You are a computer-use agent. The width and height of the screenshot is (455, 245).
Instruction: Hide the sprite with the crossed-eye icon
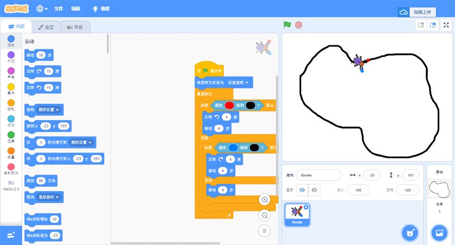click(x=315, y=190)
